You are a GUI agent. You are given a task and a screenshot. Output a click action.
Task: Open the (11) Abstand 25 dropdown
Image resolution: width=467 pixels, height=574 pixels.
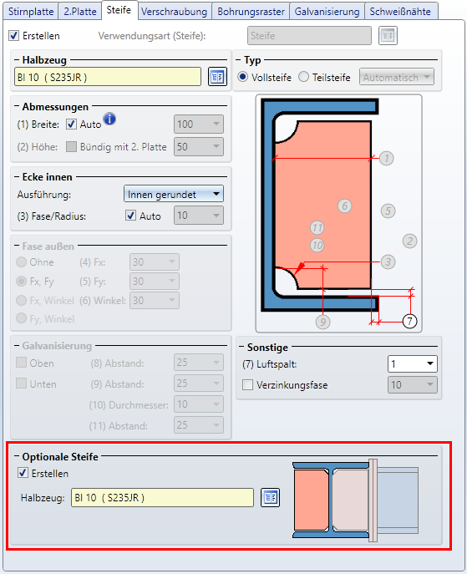[x=199, y=425]
